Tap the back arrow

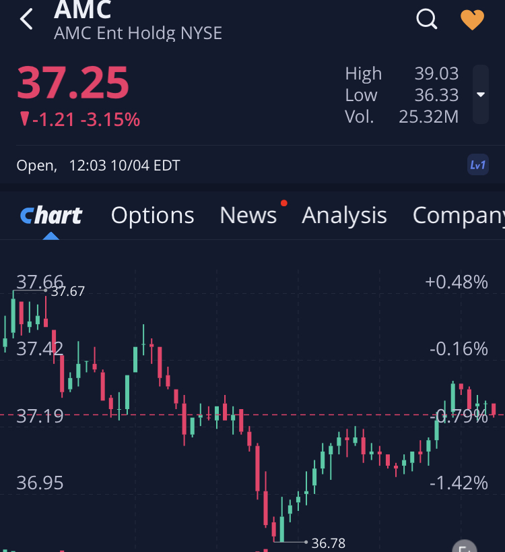26,20
